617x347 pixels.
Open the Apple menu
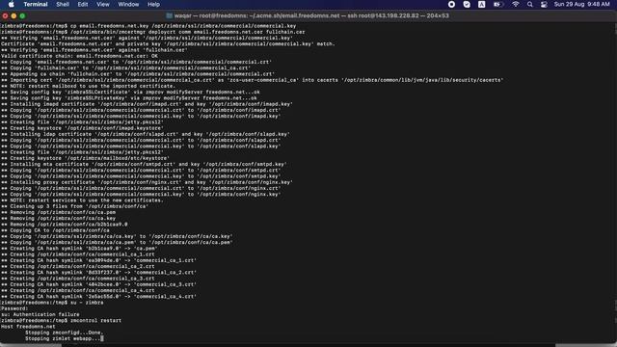[x=11, y=4]
